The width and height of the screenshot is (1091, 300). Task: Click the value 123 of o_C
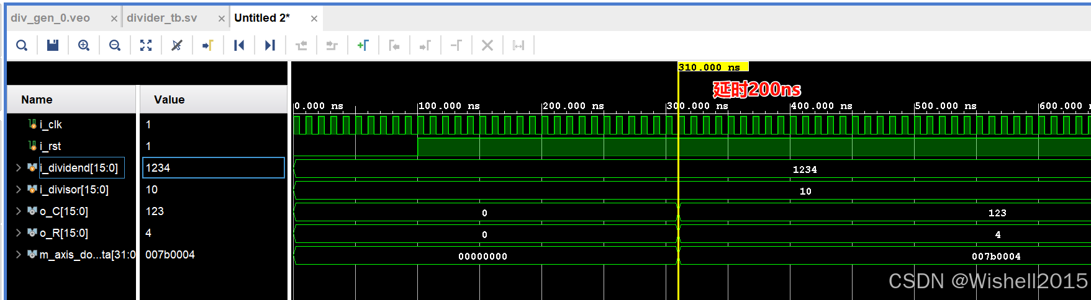pos(155,211)
